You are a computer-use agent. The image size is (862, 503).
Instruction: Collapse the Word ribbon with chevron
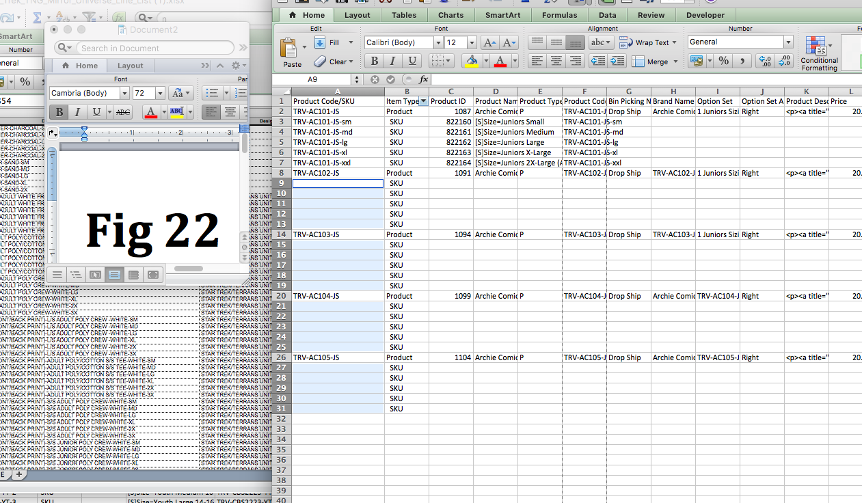coord(220,66)
